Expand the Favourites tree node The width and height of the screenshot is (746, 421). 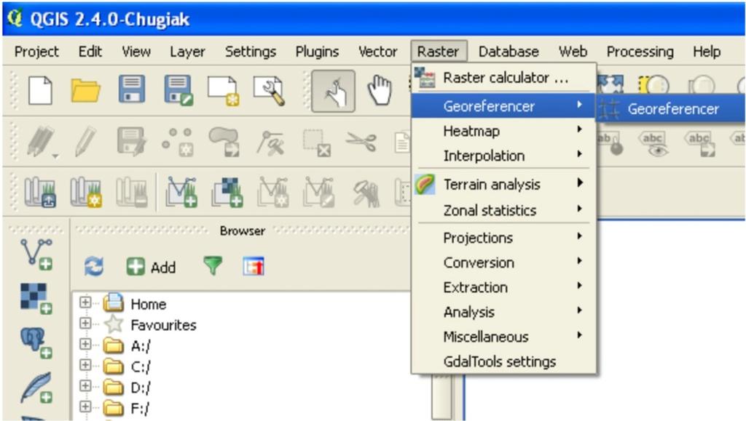point(85,323)
